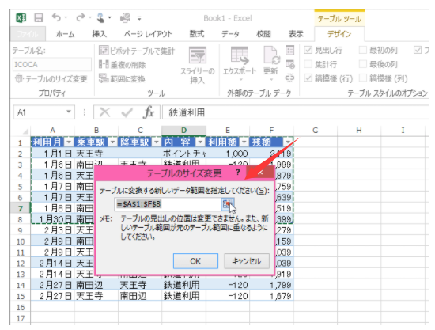Click the キャンセル button

coord(247,261)
